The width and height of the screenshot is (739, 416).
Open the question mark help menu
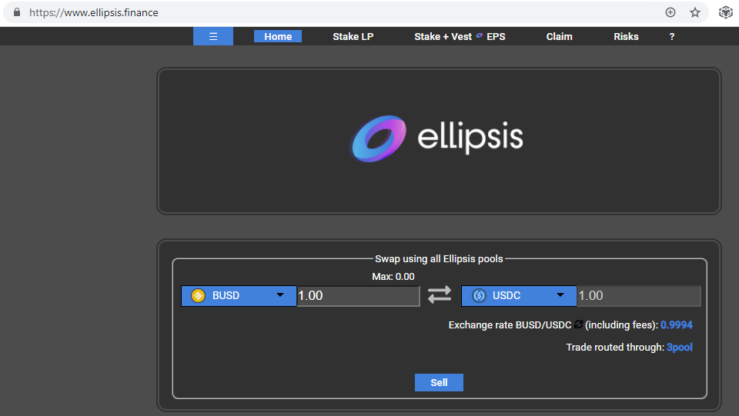coord(671,37)
